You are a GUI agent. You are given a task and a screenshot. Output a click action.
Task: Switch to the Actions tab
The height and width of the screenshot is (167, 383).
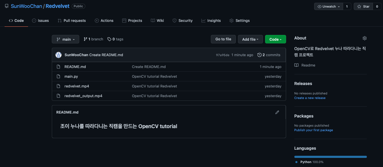pos(104,21)
